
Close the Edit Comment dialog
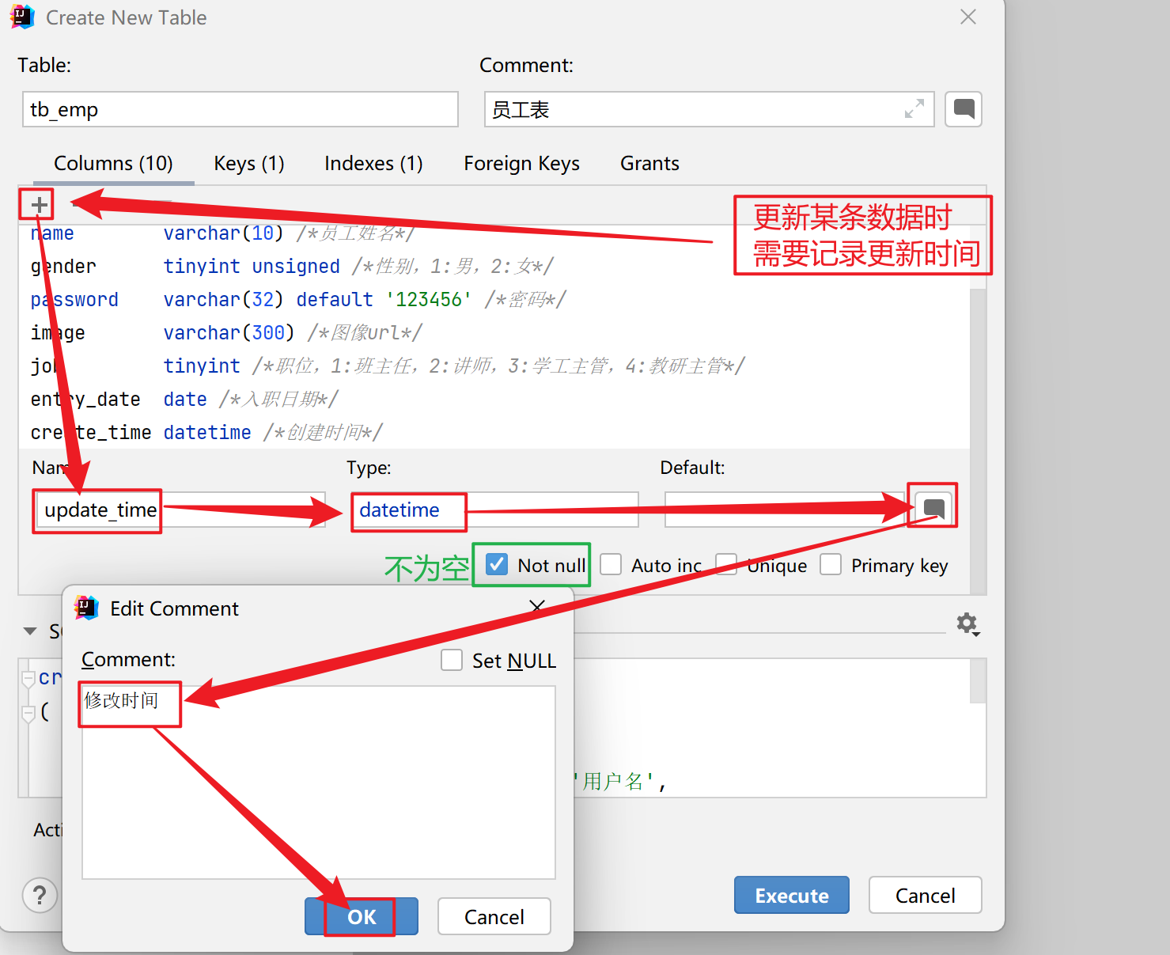[537, 607]
